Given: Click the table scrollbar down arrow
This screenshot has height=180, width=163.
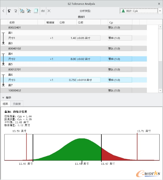Looking at the screenshot, I should [x=160, y=90].
